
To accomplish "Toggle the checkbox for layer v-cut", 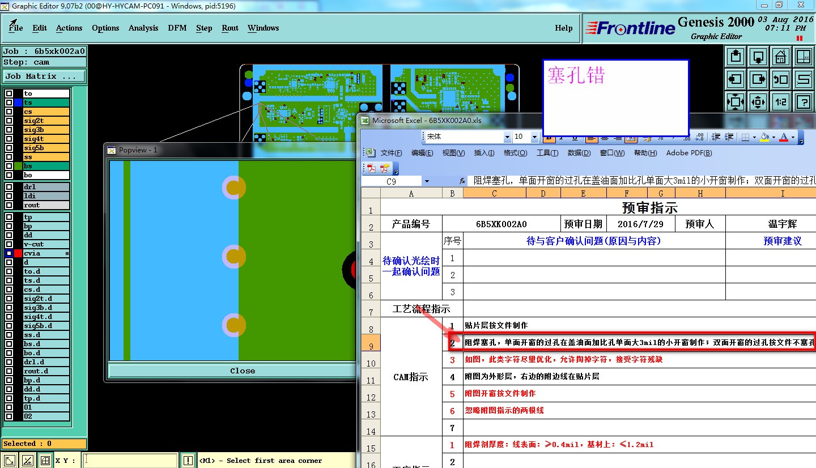I will click(9, 244).
